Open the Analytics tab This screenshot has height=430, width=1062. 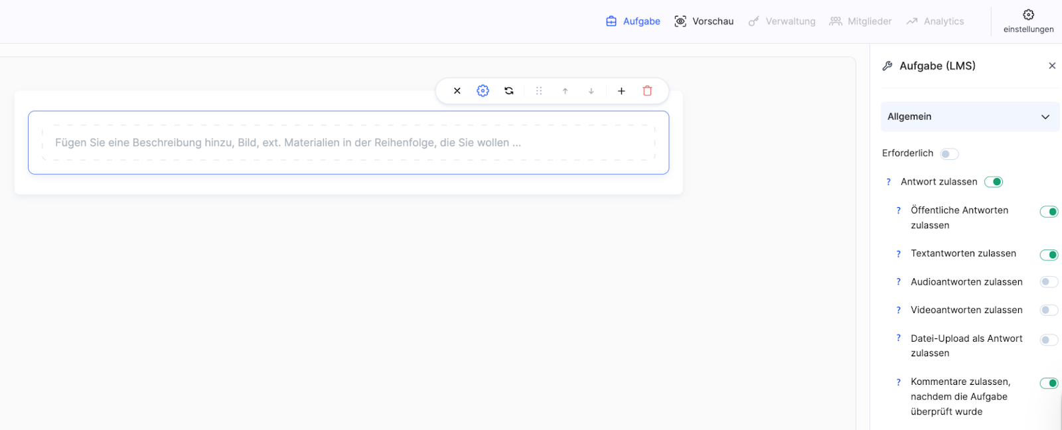935,21
